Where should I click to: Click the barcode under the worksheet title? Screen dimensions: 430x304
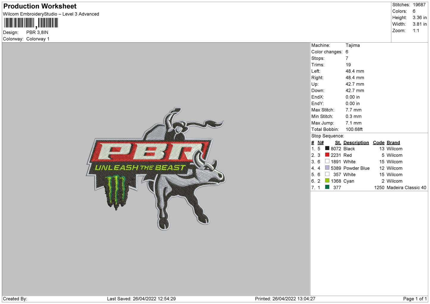(x=31, y=23)
